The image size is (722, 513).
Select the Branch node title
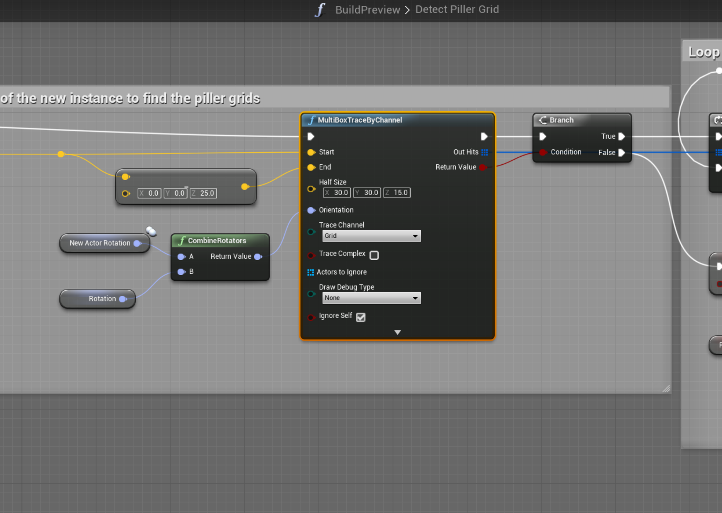tap(561, 120)
